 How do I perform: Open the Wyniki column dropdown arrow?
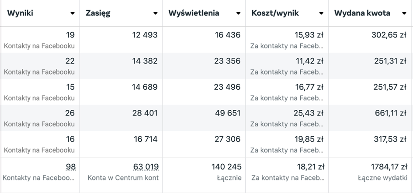tap(73, 14)
